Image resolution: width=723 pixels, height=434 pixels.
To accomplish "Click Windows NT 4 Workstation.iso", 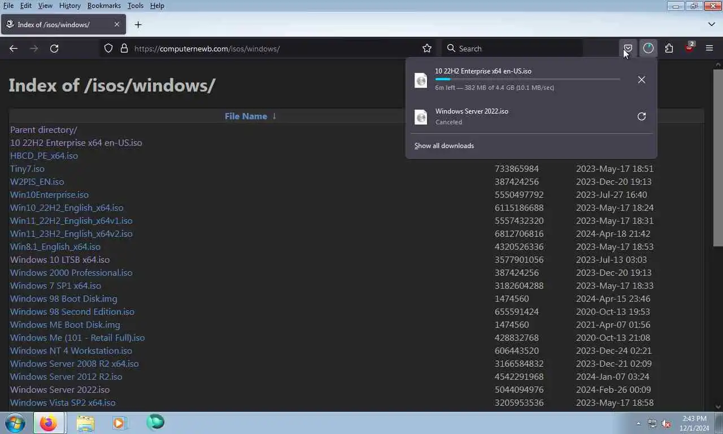I will click(x=71, y=350).
